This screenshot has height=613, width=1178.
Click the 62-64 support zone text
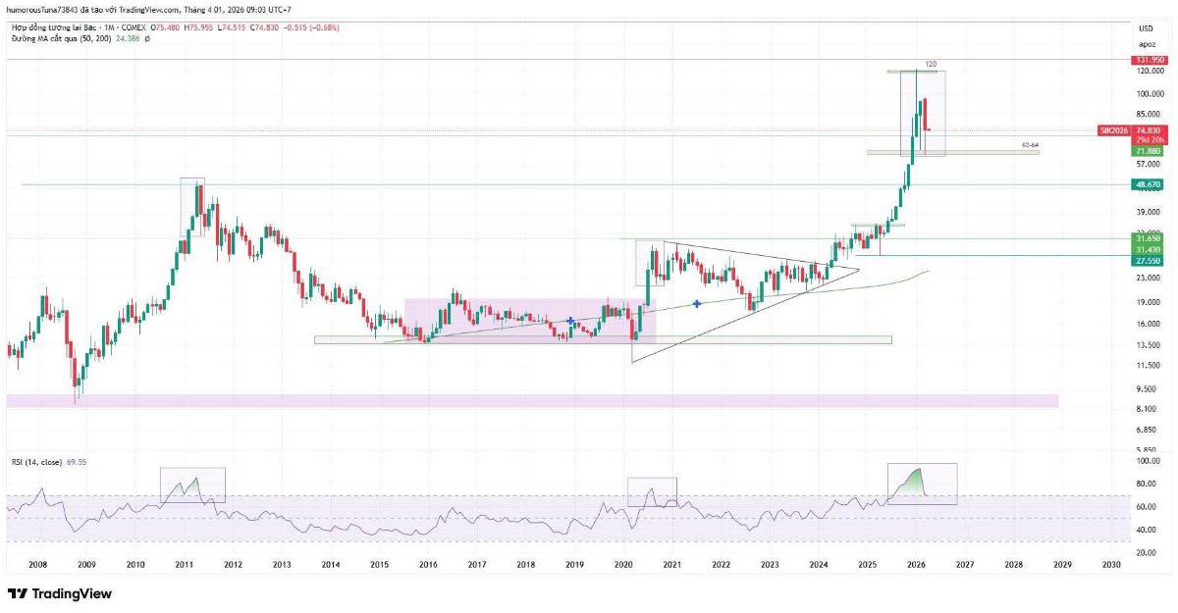pos(1030,144)
